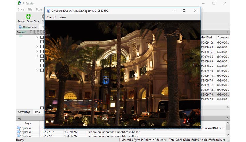Click the Device view tab icon

tap(20, 27)
